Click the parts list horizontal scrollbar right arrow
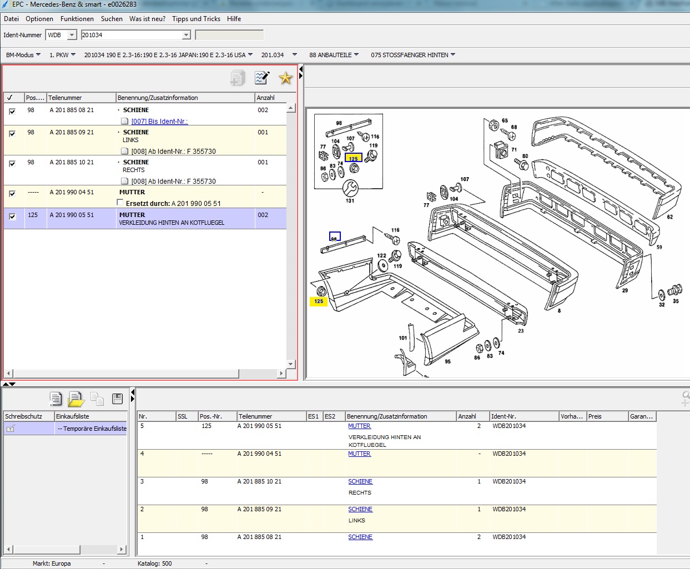This screenshot has width=690, height=569. coord(281,374)
